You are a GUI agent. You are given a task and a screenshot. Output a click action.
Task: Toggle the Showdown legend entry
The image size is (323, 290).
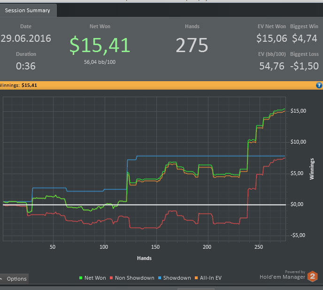pyautogui.click(x=175, y=278)
